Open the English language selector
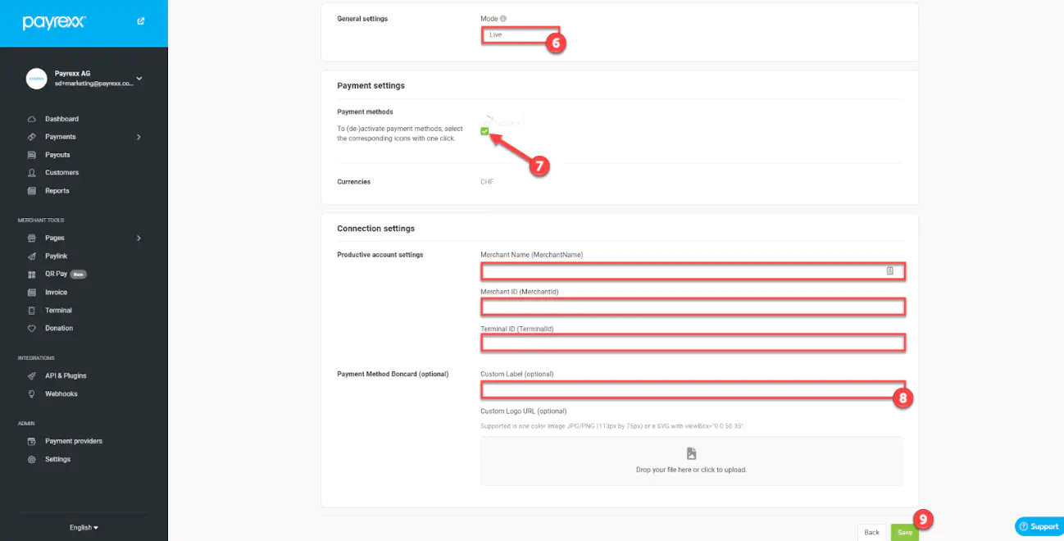Viewport: 1064px width, 541px height. point(84,527)
